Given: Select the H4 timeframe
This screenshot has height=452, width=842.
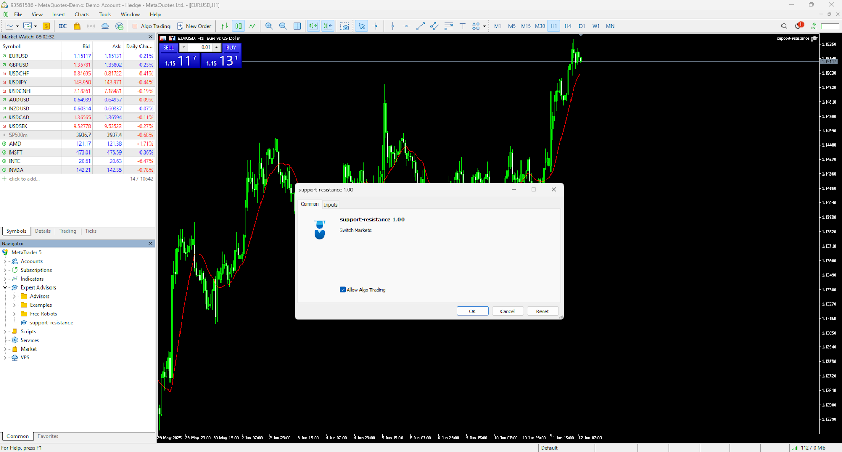Looking at the screenshot, I should click(568, 26).
